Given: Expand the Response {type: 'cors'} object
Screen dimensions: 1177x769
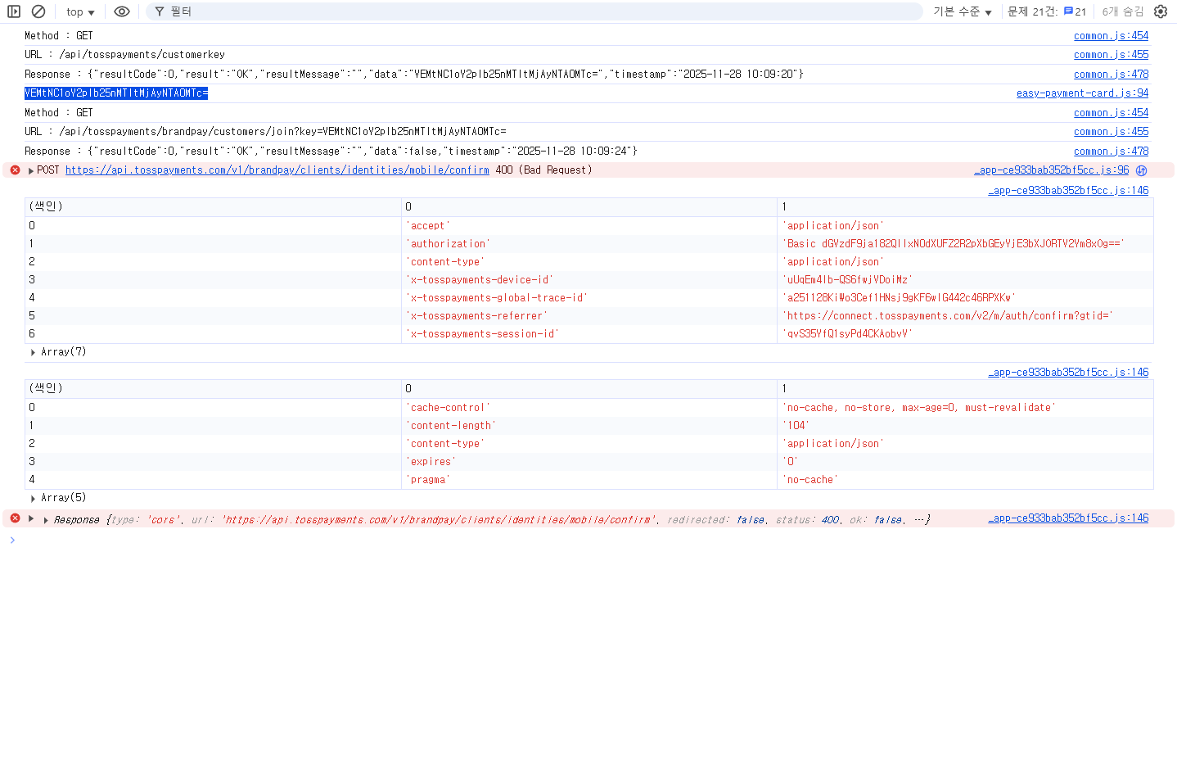Looking at the screenshot, I should point(45,520).
